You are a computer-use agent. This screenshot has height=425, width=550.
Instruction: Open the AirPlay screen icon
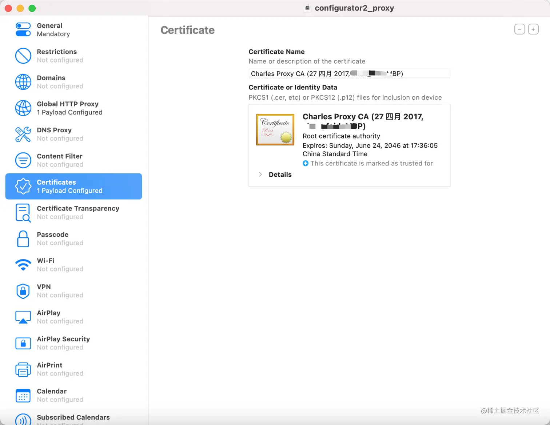coord(23,317)
